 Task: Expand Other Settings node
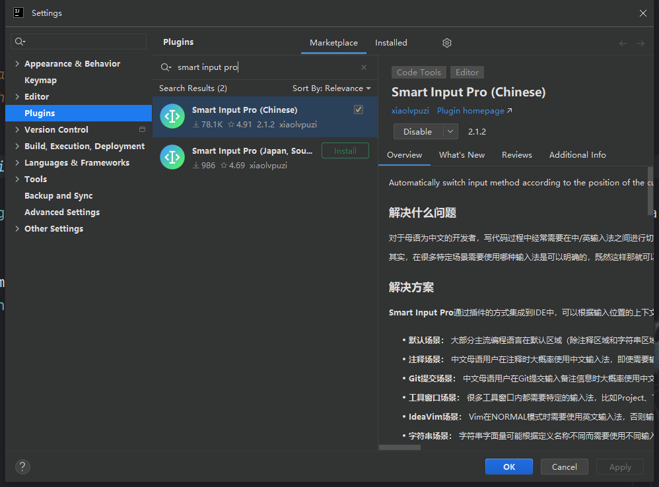(17, 228)
